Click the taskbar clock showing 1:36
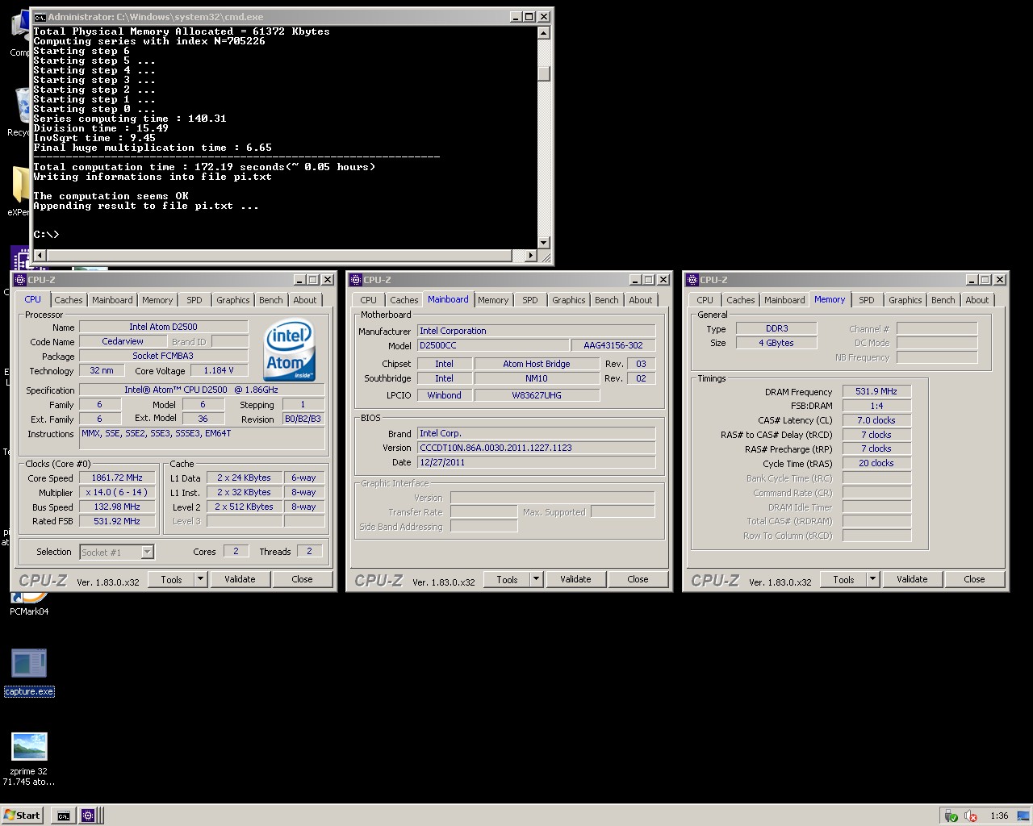The image size is (1033, 826). pos(999,816)
